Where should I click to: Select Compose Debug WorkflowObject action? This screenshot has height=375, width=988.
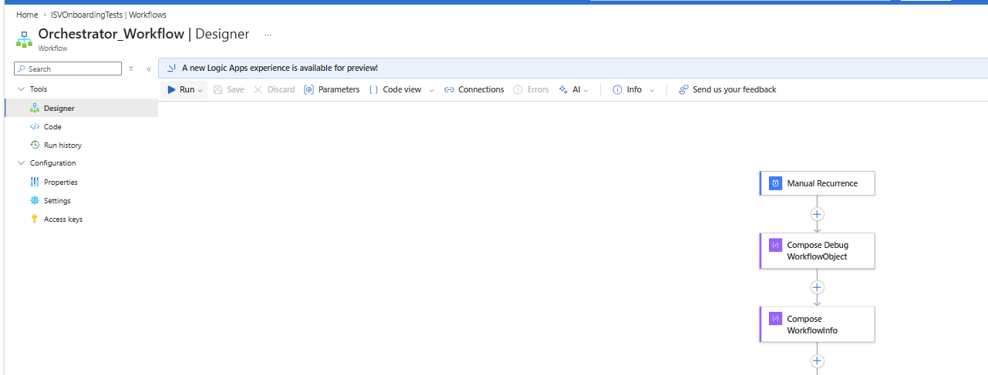[x=818, y=251]
